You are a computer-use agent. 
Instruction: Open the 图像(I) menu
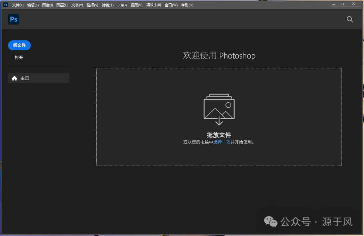pyautogui.click(x=48, y=5)
